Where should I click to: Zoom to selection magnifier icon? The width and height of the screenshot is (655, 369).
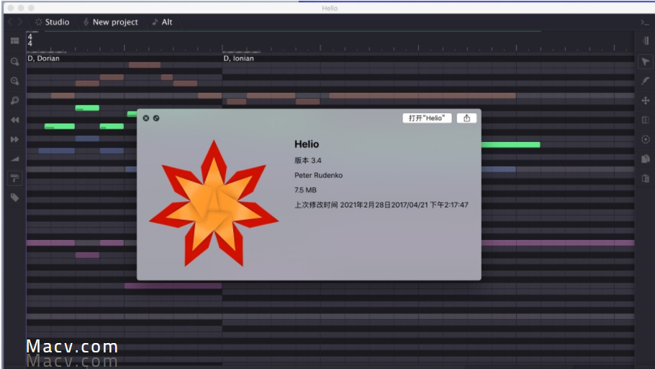pos(14,100)
